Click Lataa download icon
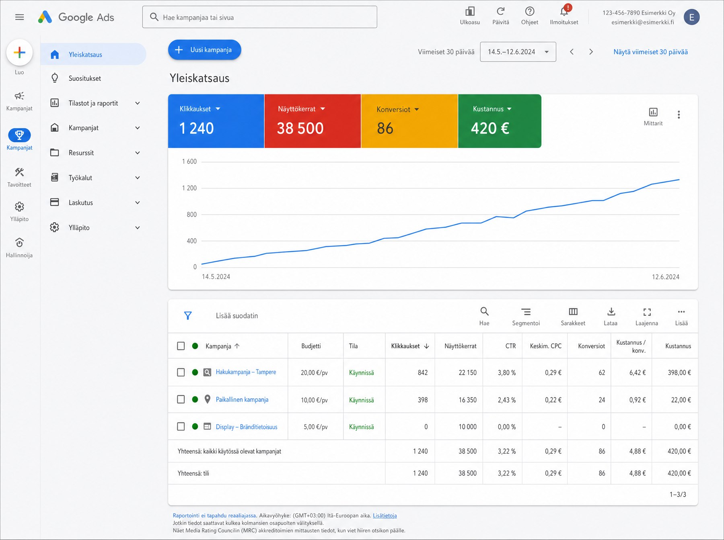The width and height of the screenshot is (724, 540). click(x=611, y=311)
